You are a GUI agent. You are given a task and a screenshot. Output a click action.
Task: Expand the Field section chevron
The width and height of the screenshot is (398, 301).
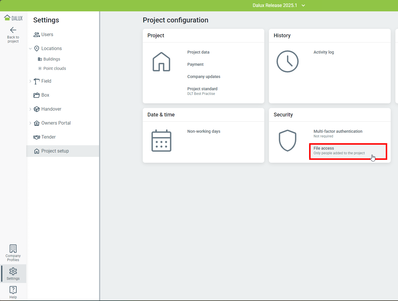click(30, 81)
